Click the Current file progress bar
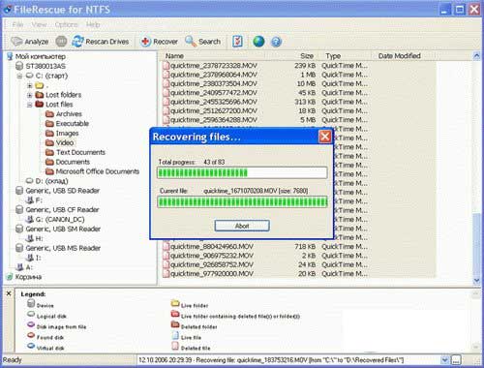Image resolution: width=484 pixels, height=368 pixels. [x=242, y=202]
